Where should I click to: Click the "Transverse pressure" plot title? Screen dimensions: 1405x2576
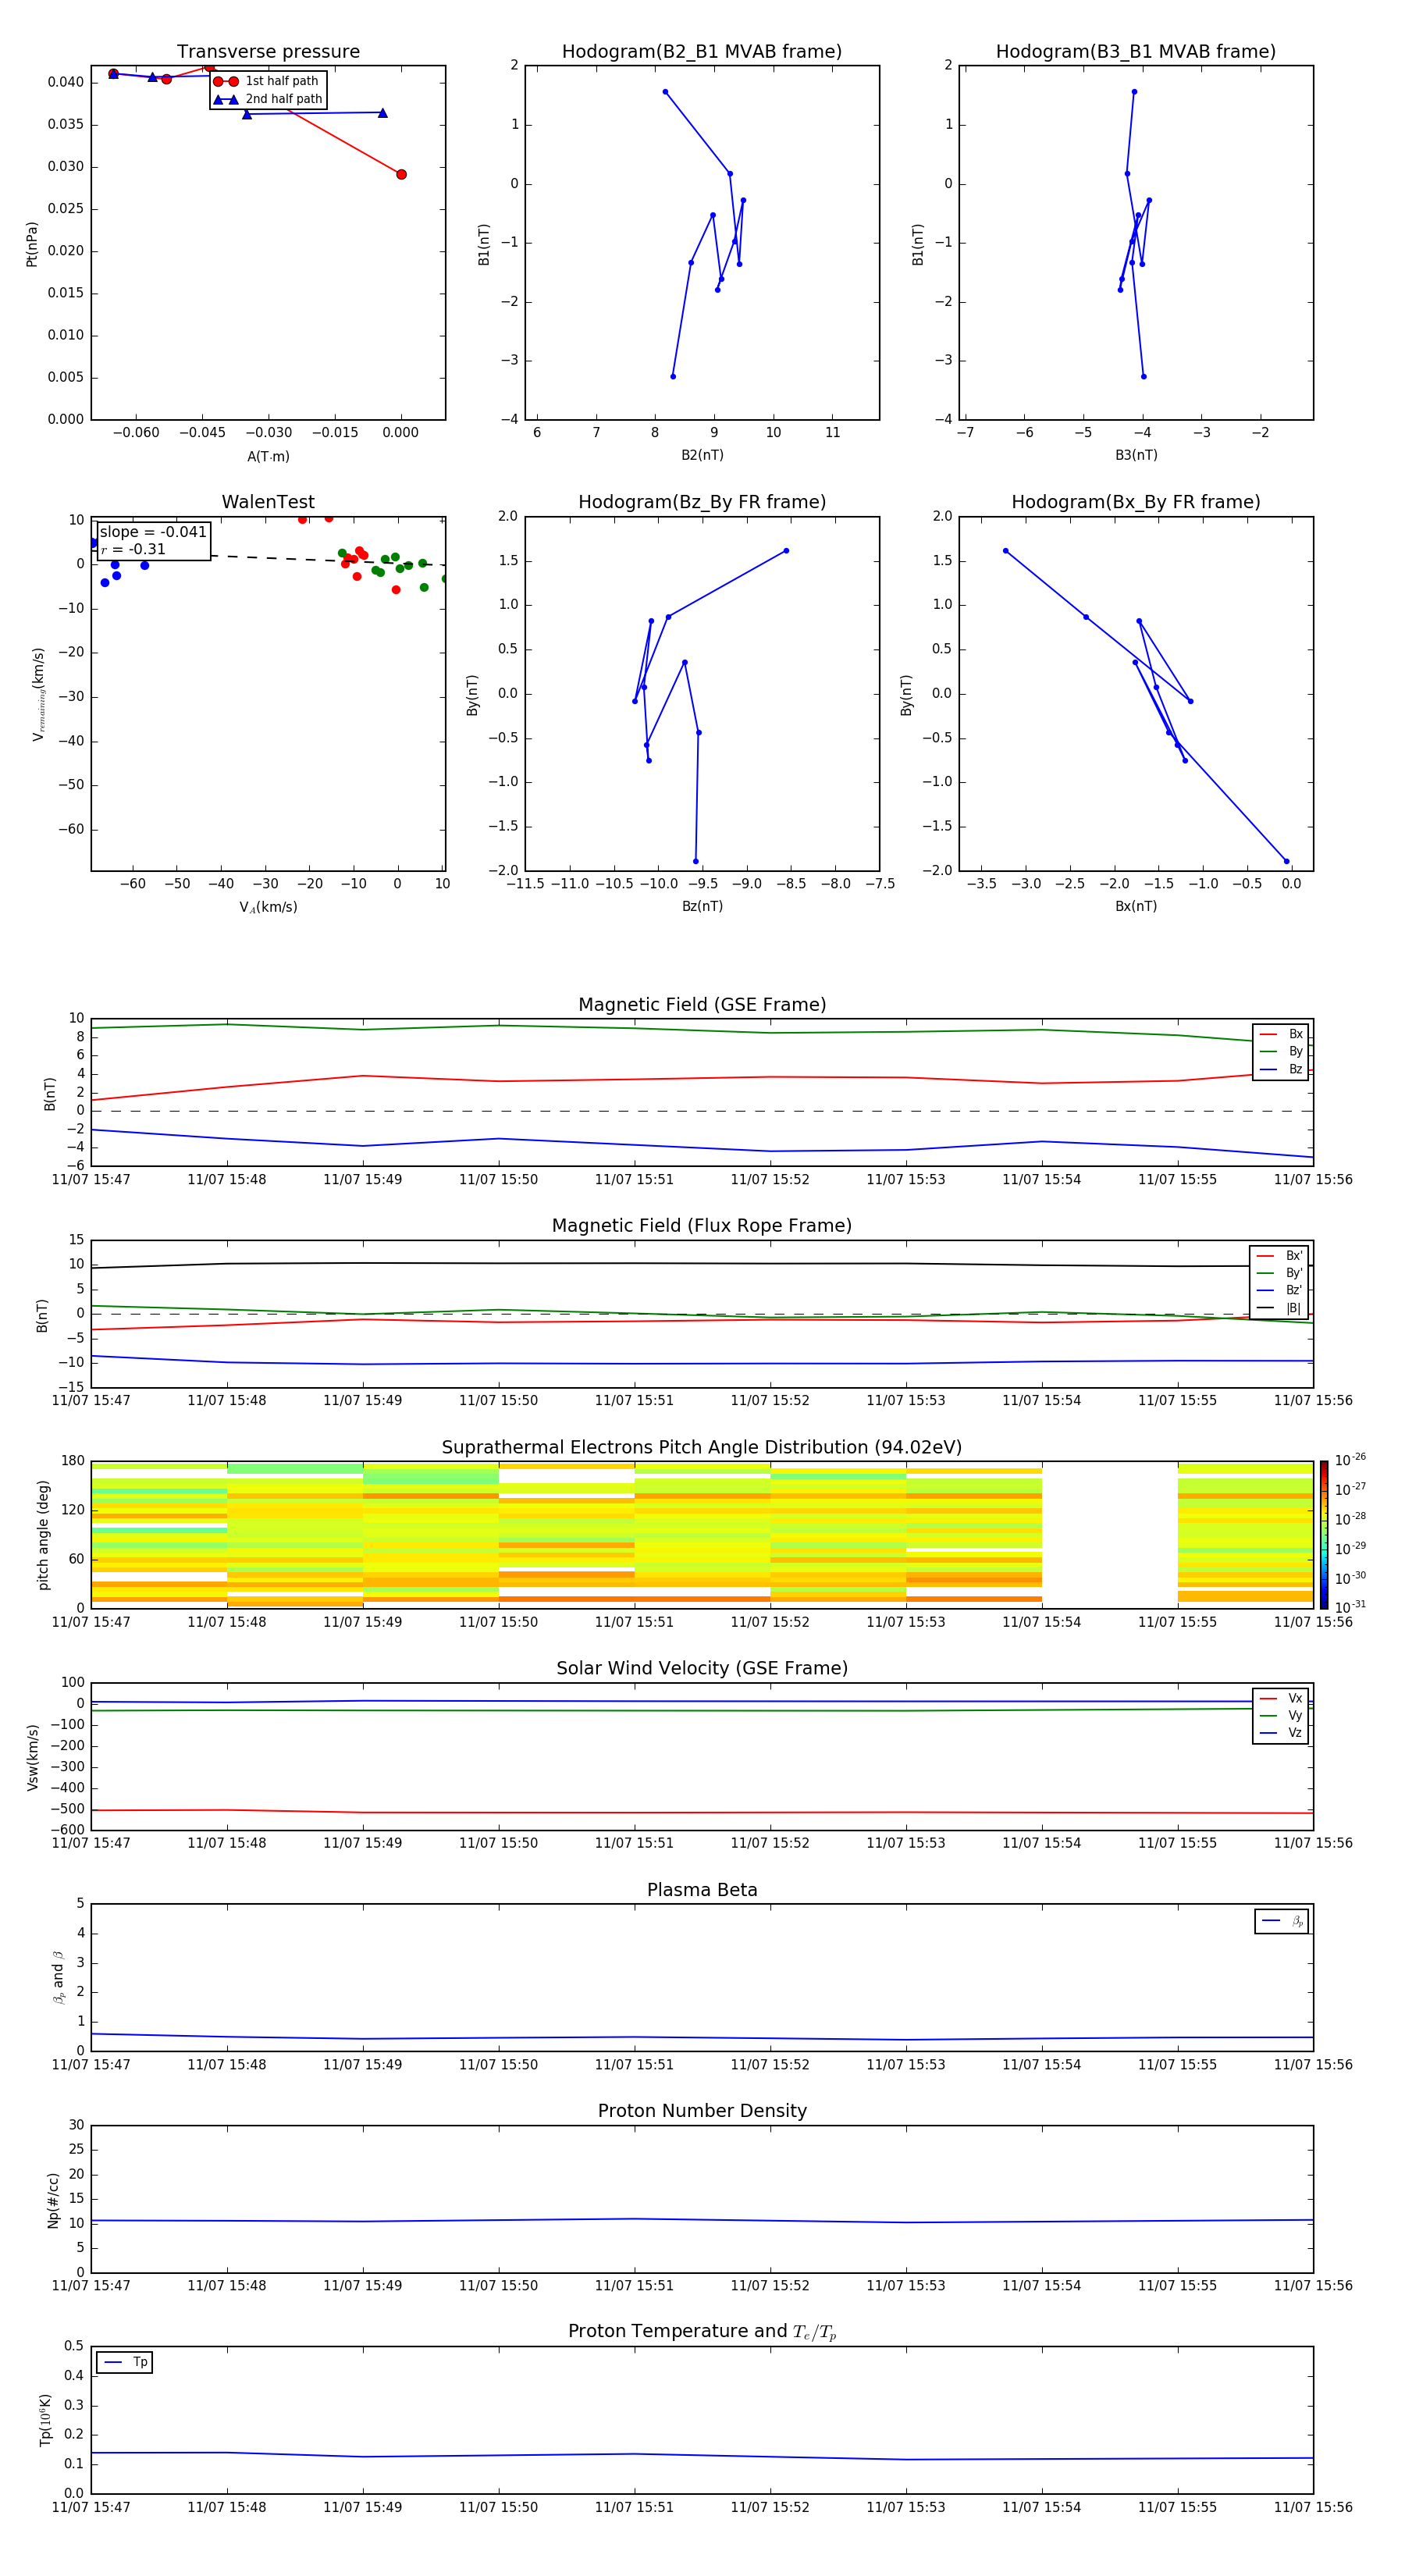(x=268, y=52)
